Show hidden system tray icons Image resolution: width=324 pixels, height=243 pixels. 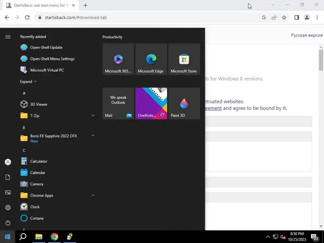pos(268,237)
